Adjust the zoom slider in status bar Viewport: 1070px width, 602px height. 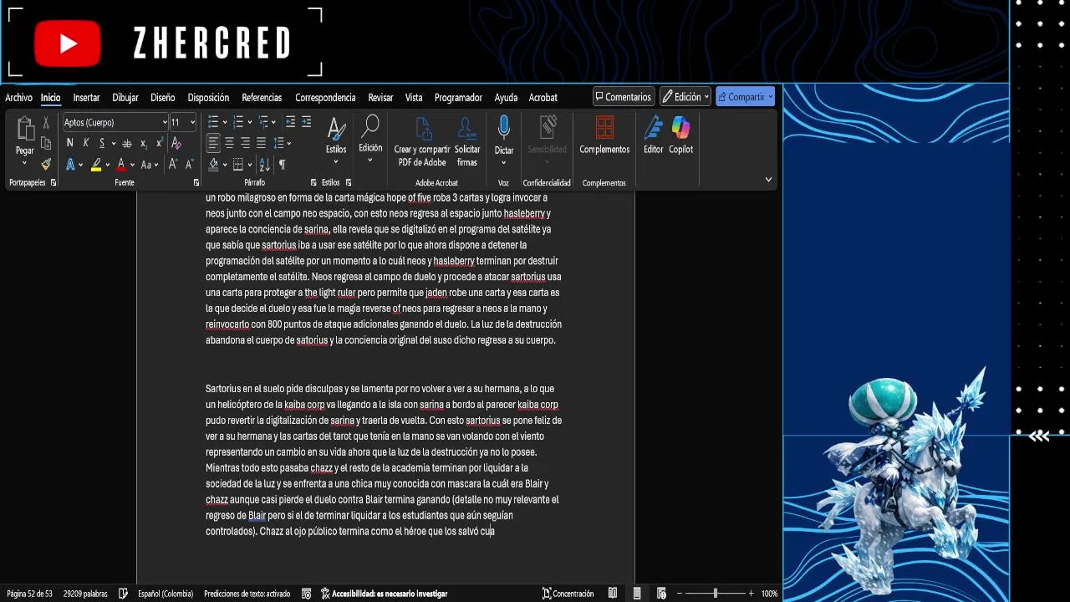[715, 594]
